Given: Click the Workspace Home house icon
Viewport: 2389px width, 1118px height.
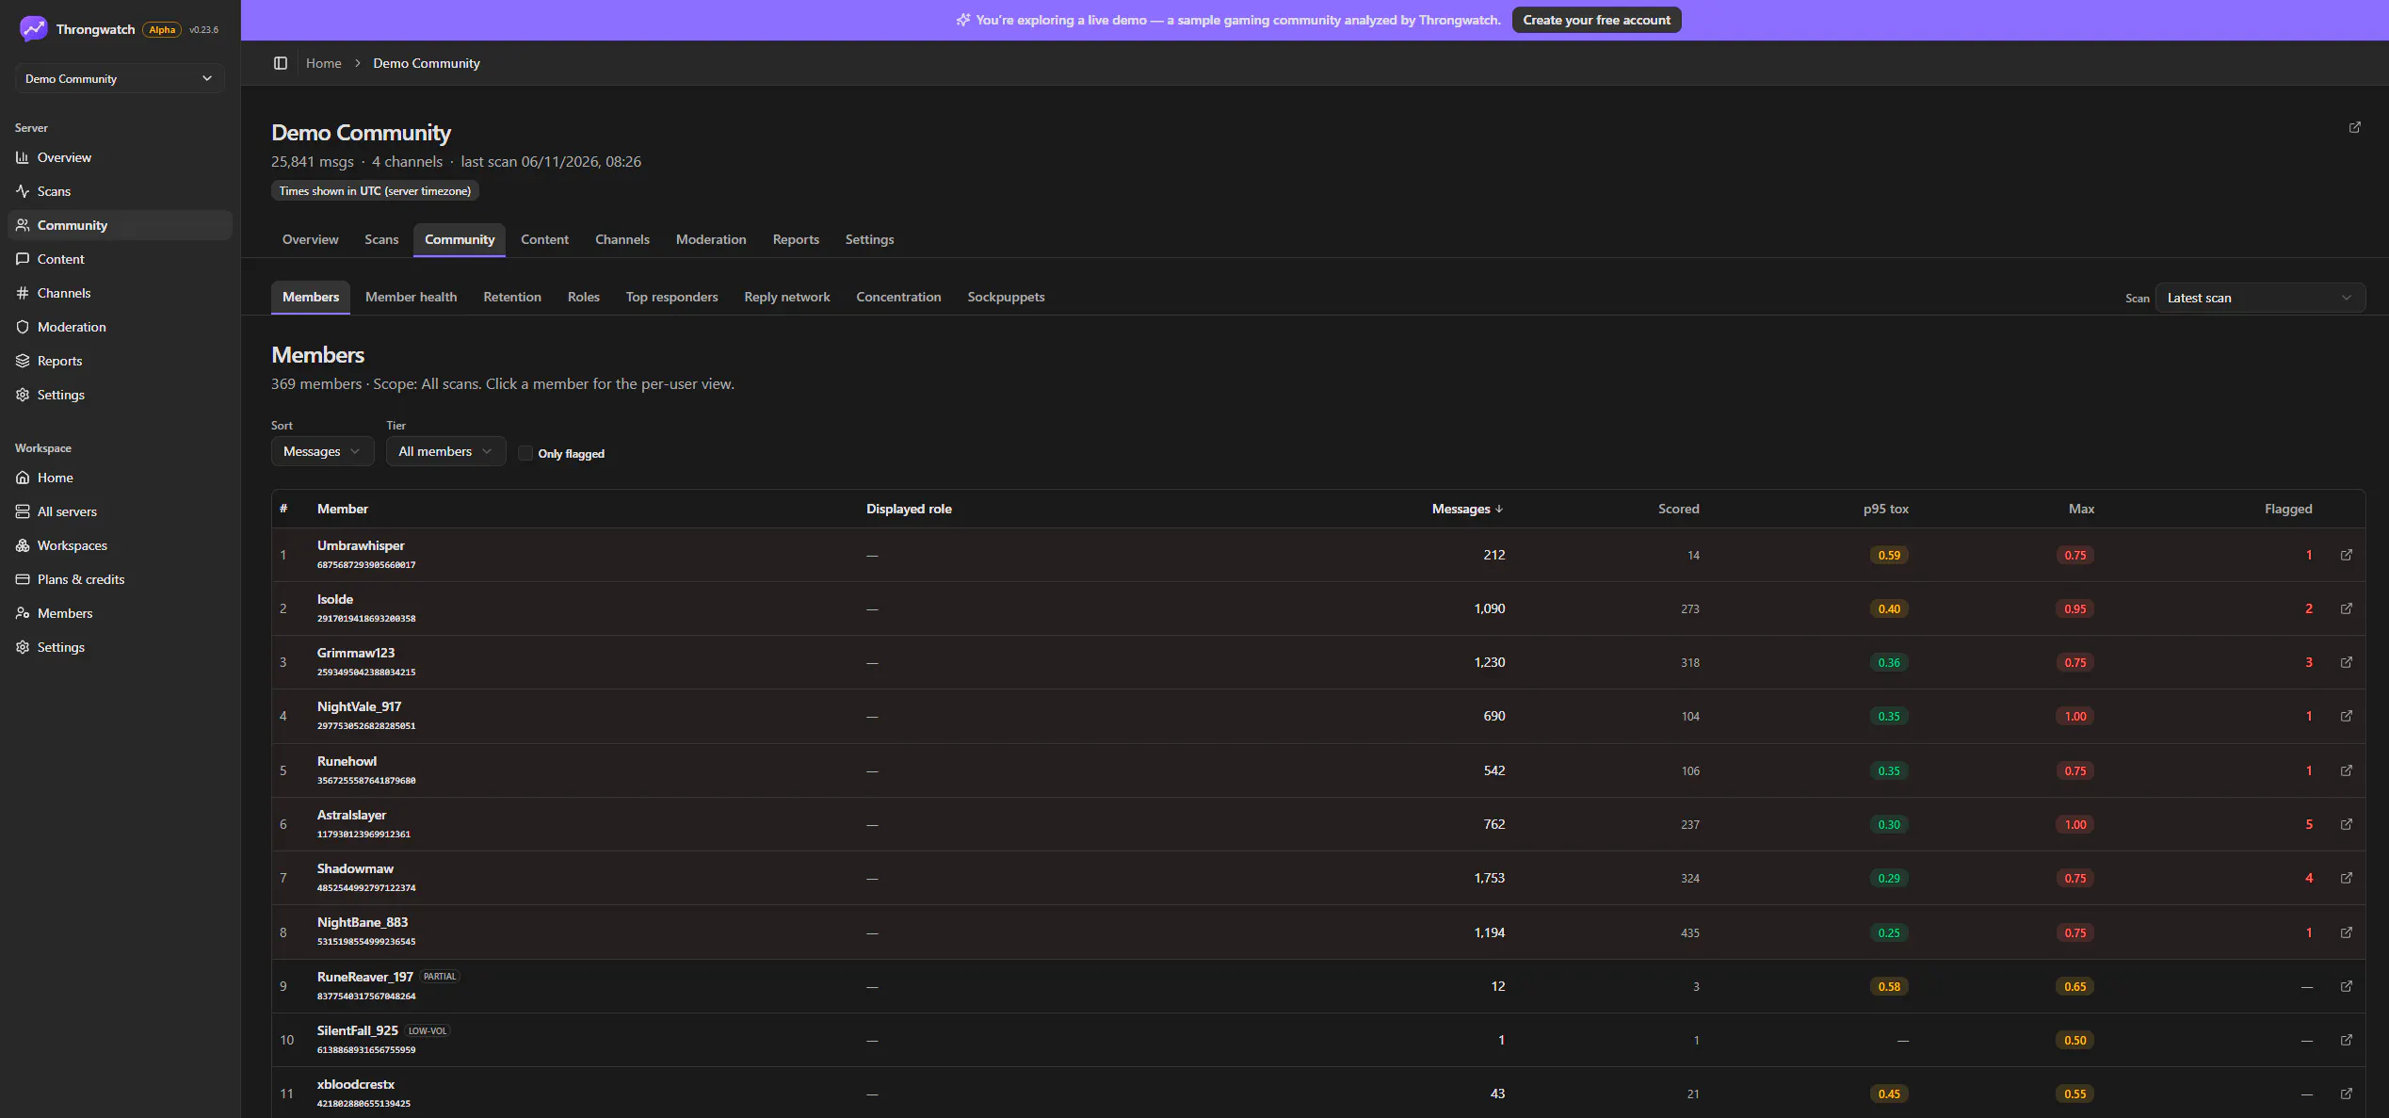Looking at the screenshot, I should pyautogui.click(x=23, y=478).
